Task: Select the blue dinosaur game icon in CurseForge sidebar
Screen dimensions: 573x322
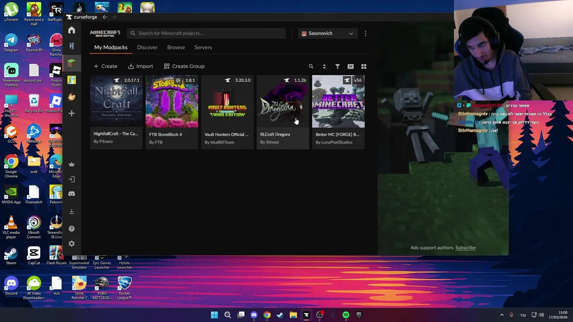Action: (72, 80)
